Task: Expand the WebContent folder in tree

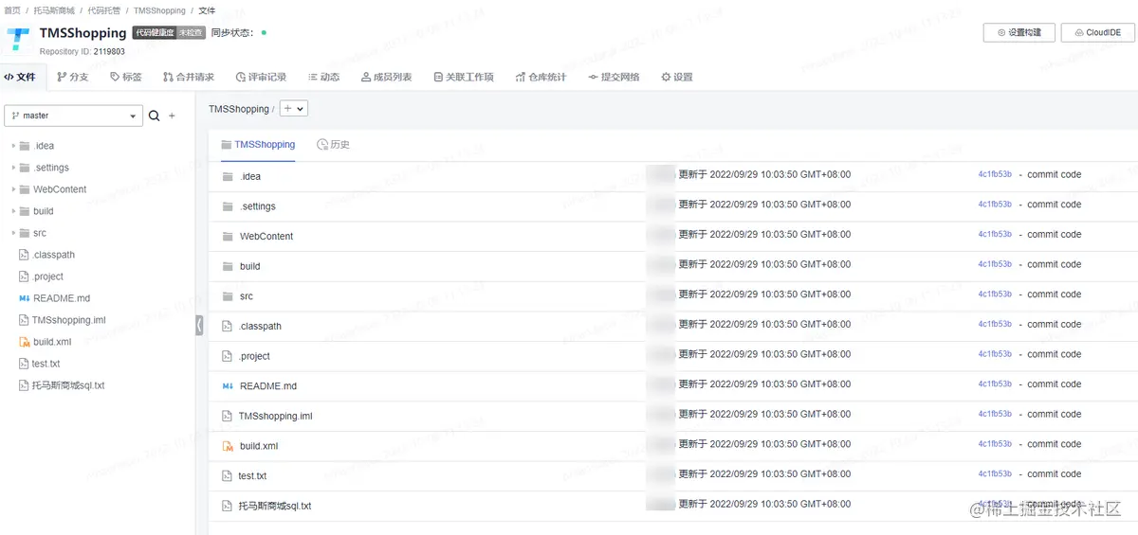Action: (x=13, y=189)
